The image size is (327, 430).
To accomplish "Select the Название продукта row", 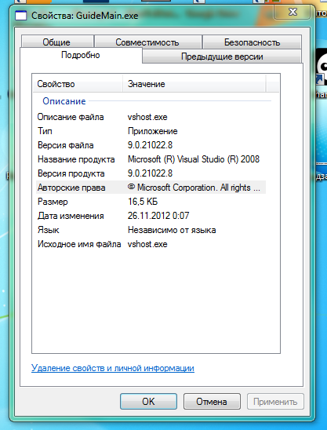I will (x=151, y=159).
